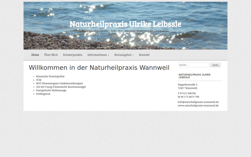Go to the Über Mich page
The image size is (251, 157).
pyautogui.click(x=51, y=55)
